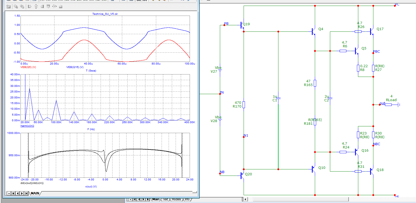Switch to the Info page tab
This screenshot has width=416, height=203.
[x=187, y=200]
